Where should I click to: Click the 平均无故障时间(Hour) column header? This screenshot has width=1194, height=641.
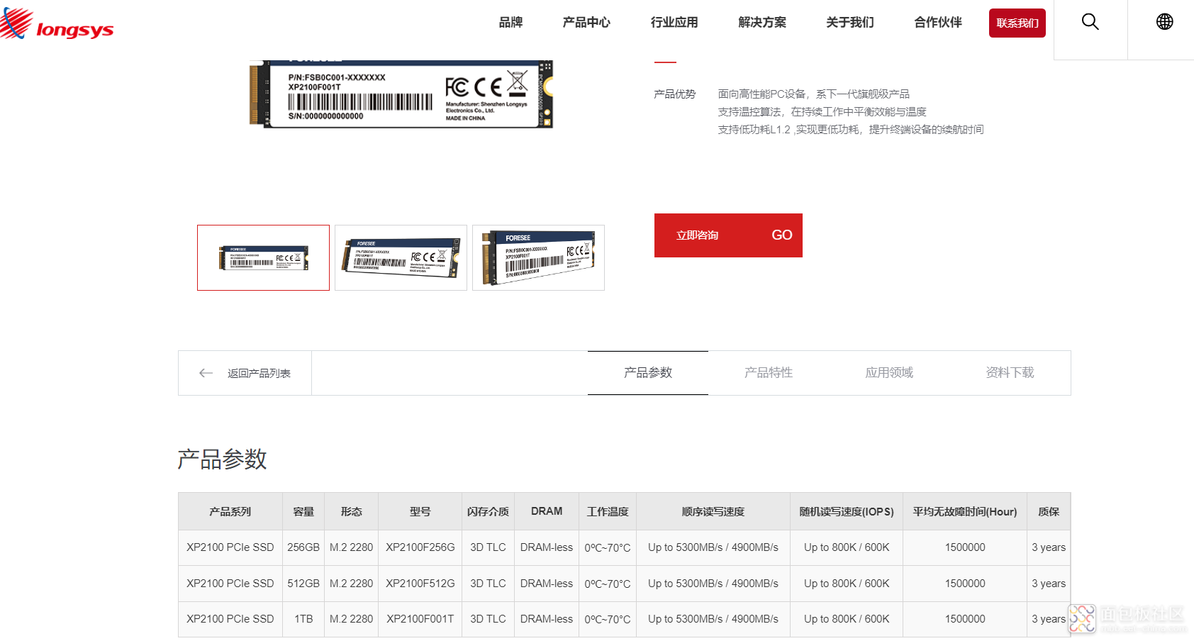click(x=965, y=512)
